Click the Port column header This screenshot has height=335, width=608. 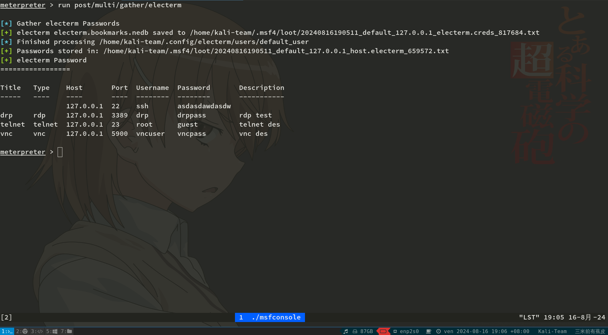tap(120, 88)
